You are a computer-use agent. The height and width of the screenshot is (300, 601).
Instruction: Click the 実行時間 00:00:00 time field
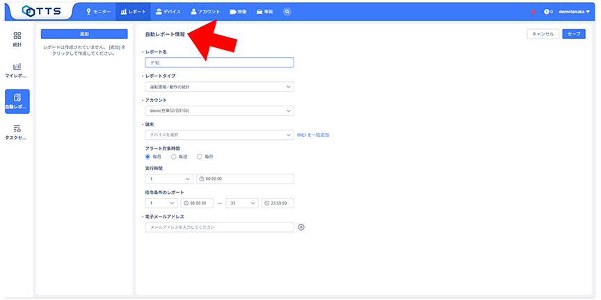(245, 178)
